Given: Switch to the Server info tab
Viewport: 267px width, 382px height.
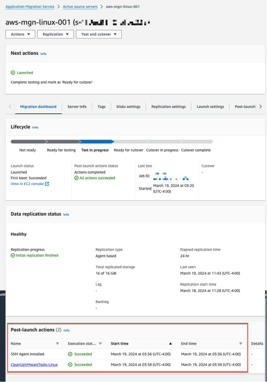Looking at the screenshot, I should coord(77,106).
